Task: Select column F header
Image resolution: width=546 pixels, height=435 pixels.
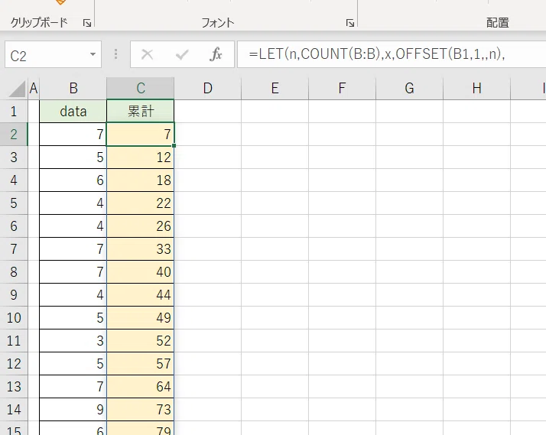Action: 342,89
